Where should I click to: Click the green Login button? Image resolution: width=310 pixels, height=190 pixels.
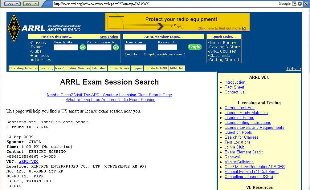pos(194,47)
